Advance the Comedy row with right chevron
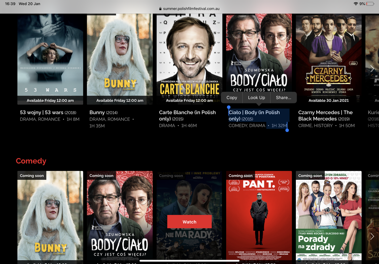This screenshot has height=264, width=379. tap(372, 236)
